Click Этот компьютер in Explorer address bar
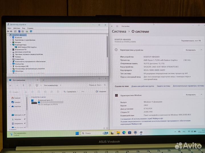The height and width of the screenshot is (153, 205). [51, 85]
